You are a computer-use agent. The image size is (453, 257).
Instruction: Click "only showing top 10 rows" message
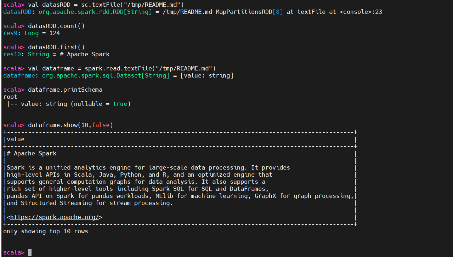click(46, 231)
